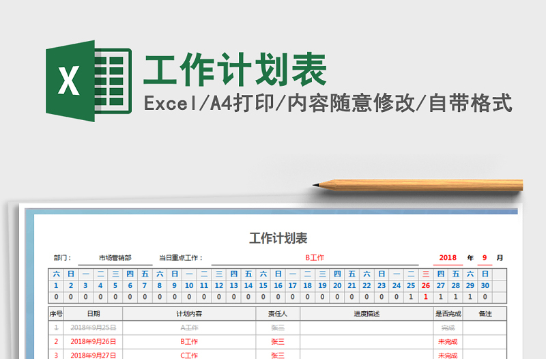Select the sheet title 工作计划表 in preview
Screen dimensions: 546x359
[278, 238]
